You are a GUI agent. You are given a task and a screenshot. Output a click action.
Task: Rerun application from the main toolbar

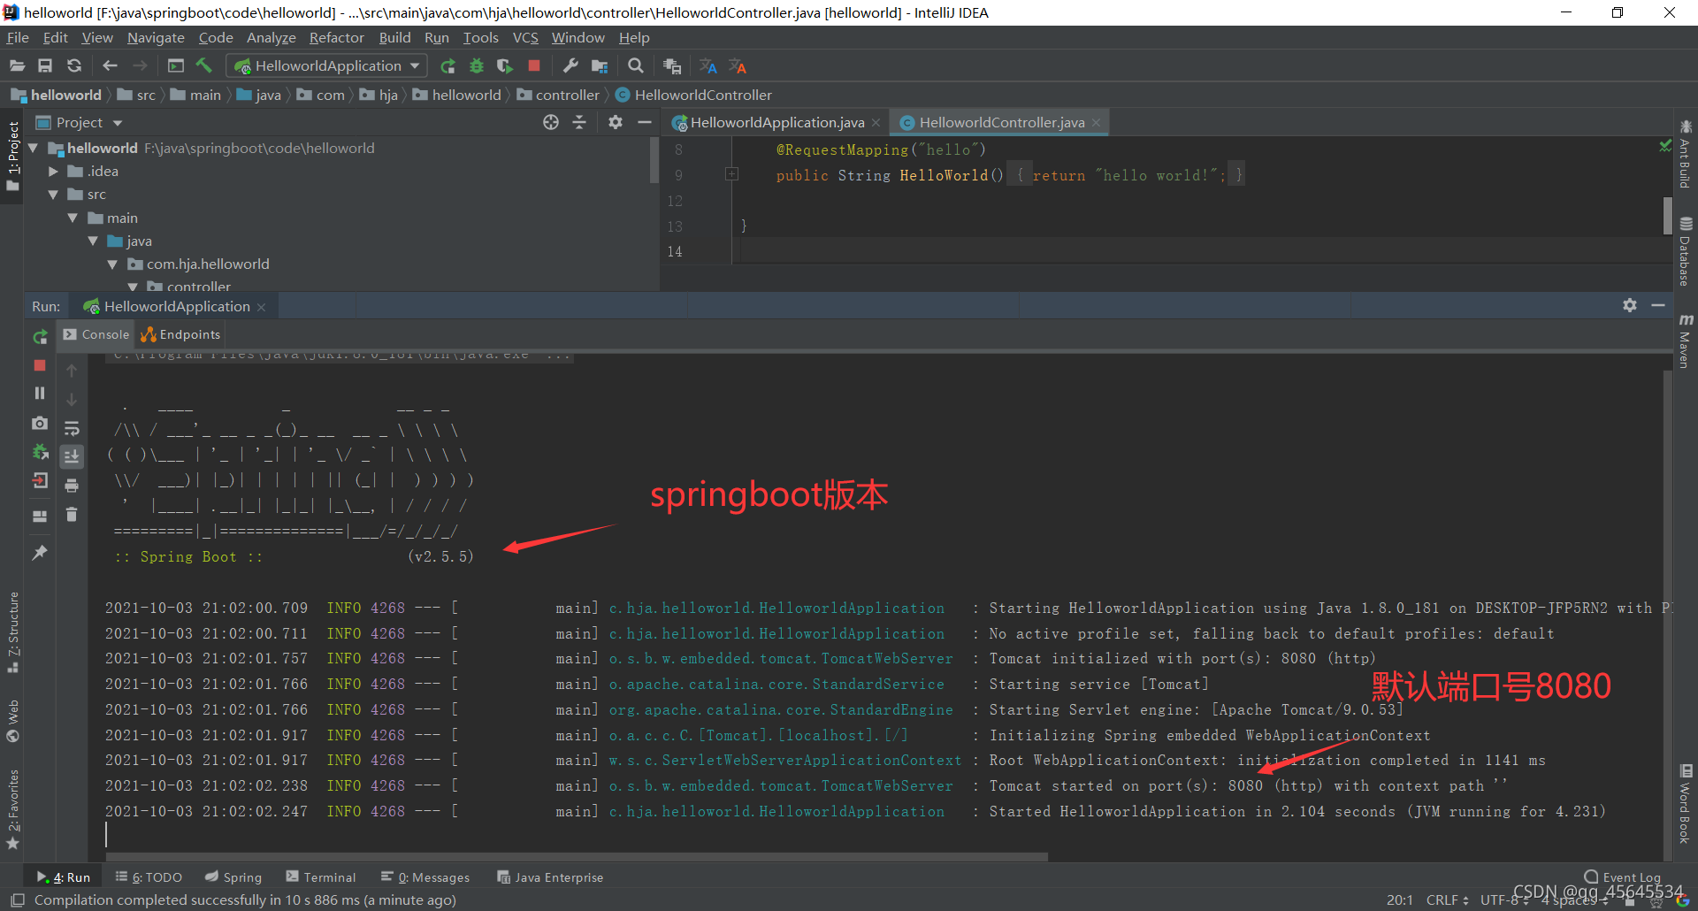coord(448,66)
